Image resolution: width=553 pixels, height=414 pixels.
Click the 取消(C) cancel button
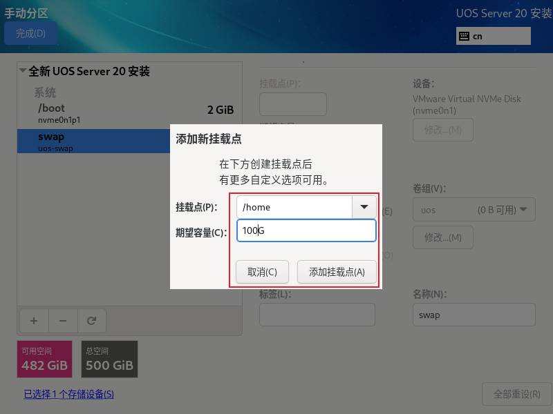coord(262,272)
